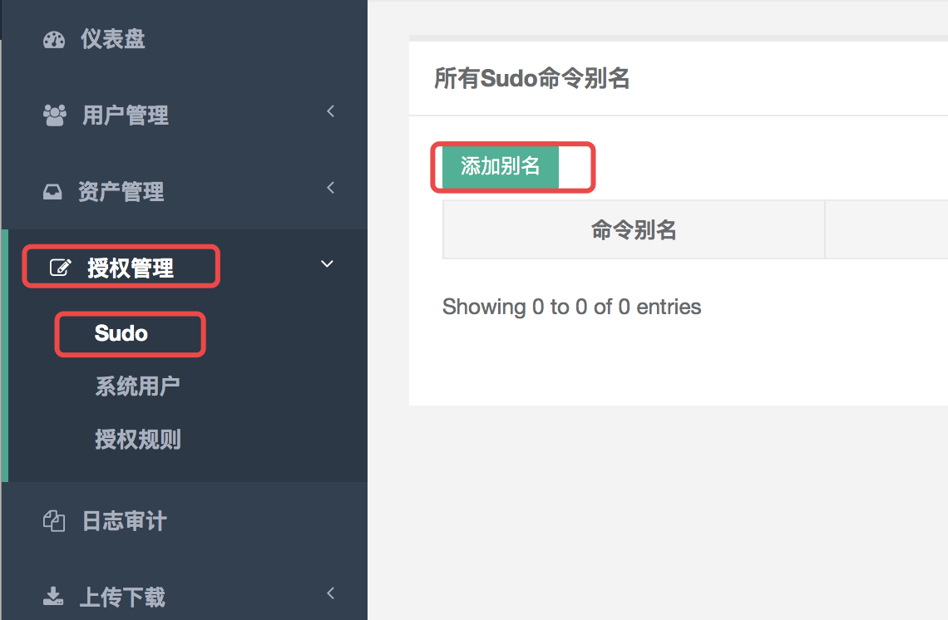The width and height of the screenshot is (948, 620).
Task: Expand the 上传下载 chevron arrow
Action: (330, 593)
